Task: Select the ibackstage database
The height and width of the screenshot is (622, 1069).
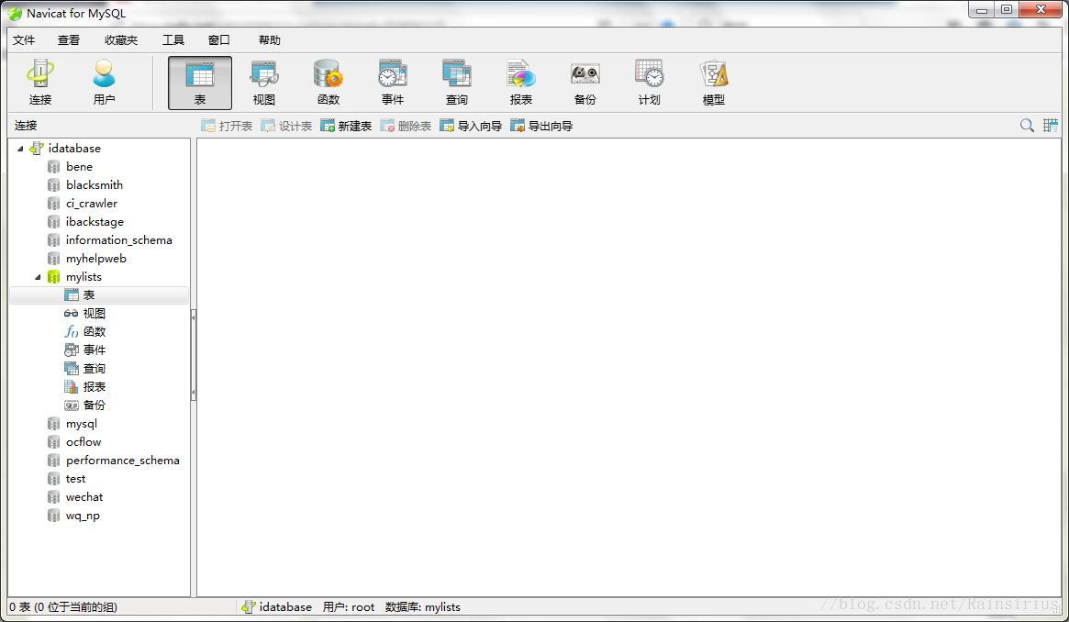Action: click(x=95, y=222)
